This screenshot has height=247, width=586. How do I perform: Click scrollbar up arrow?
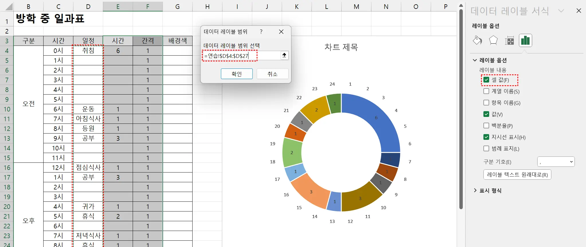[461, 5]
